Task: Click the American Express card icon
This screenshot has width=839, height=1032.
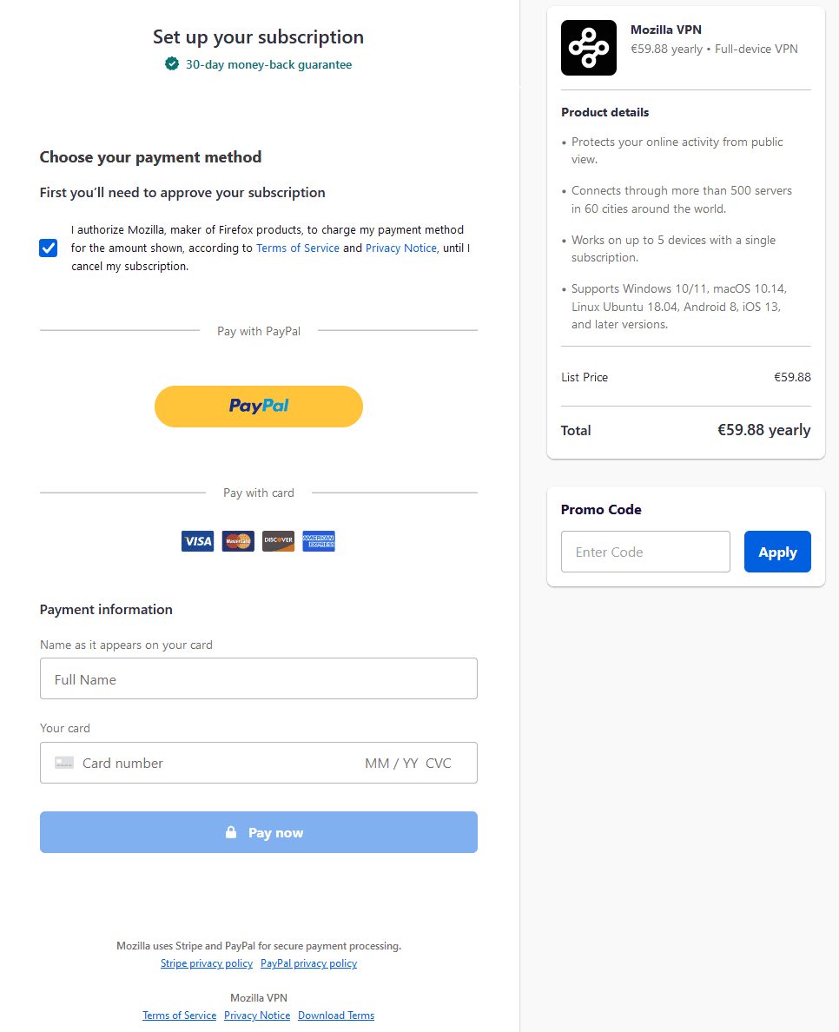Action: pos(319,541)
